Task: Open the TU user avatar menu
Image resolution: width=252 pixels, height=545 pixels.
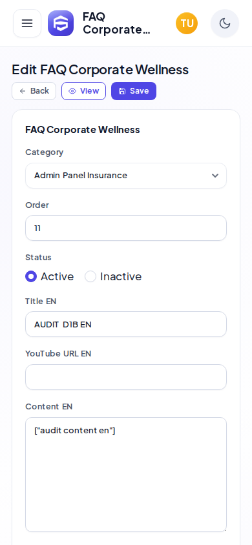Action: [187, 23]
